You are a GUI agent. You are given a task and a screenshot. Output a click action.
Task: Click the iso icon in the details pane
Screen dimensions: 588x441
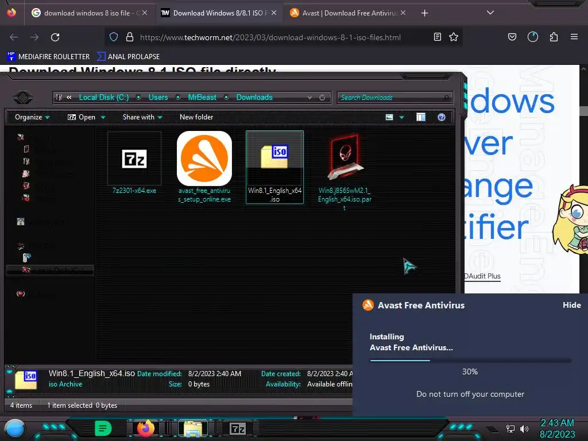[26, 380]
